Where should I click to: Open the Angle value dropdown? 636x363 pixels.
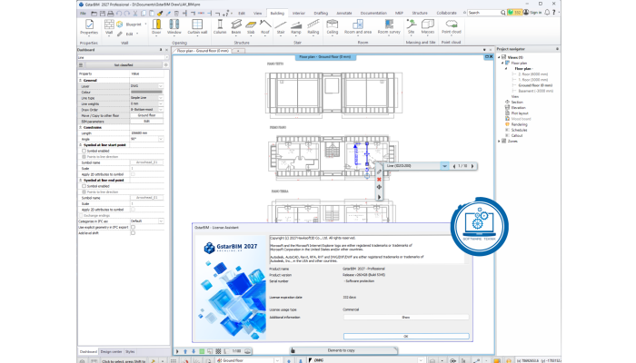(161, 139)
